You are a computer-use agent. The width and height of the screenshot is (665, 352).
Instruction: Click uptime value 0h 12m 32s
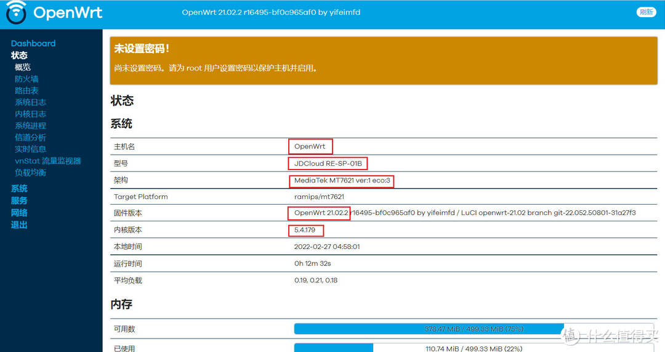(x=313, y=264)
